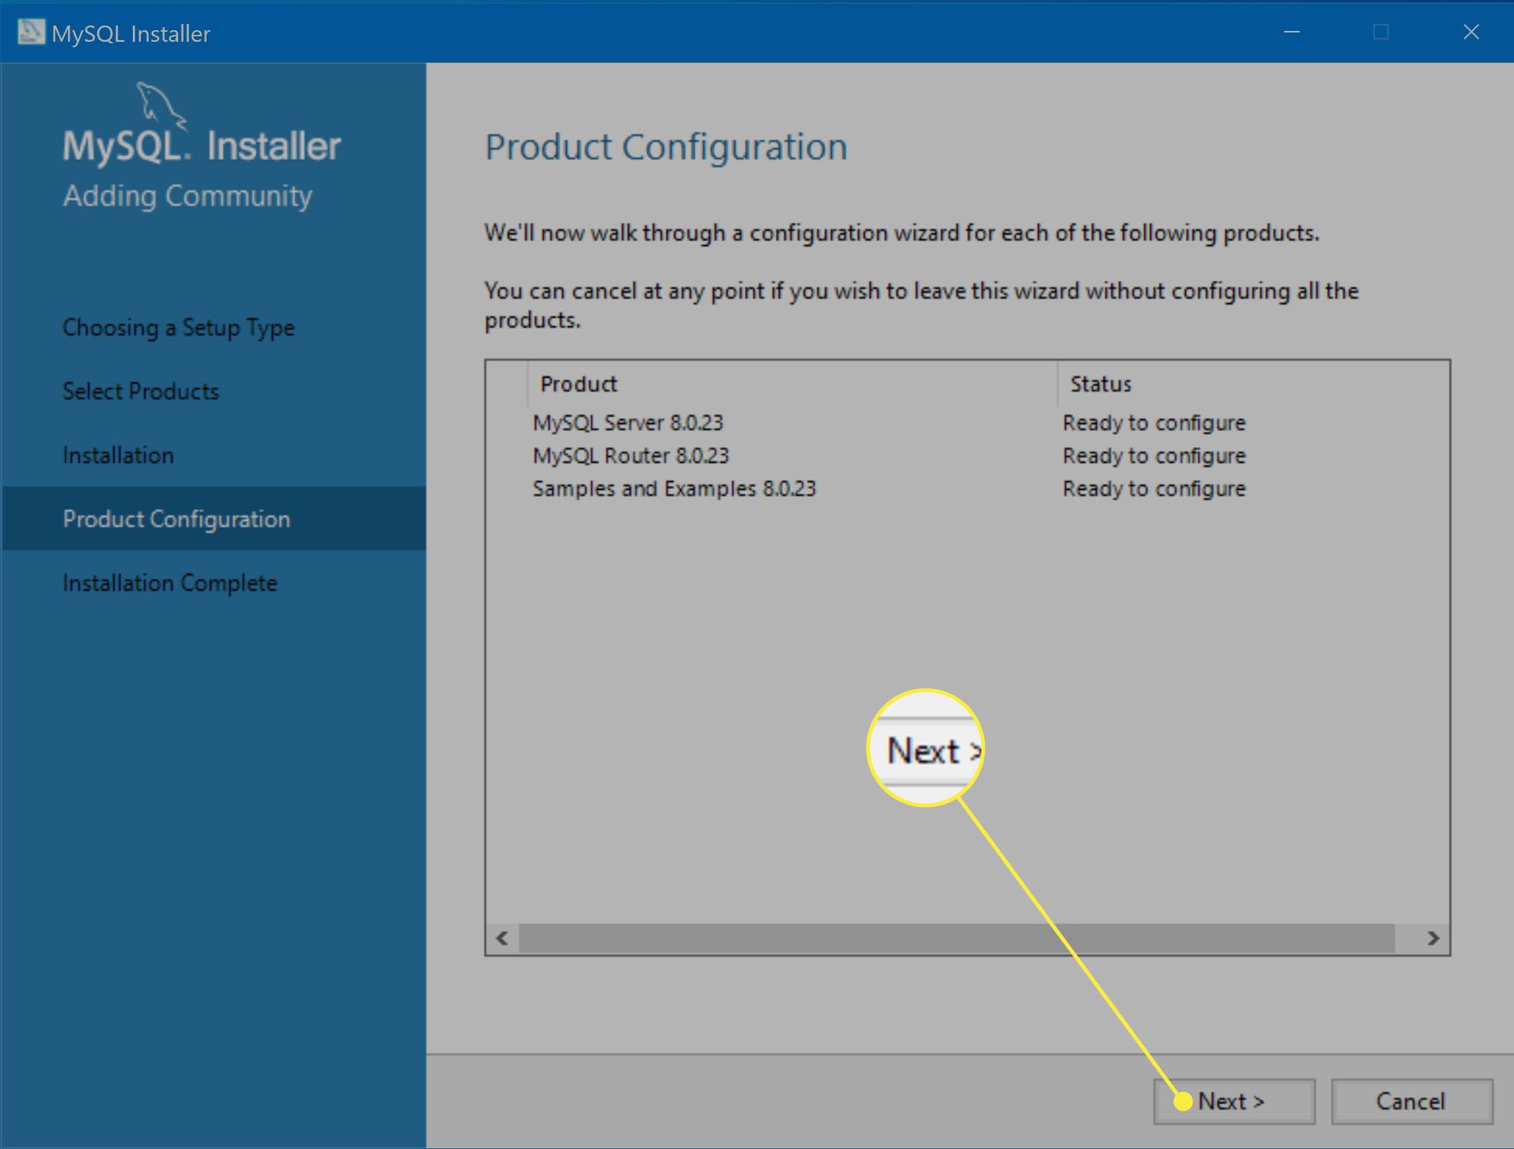The width and height of the screenshot is (1514, 1149).
Task: Click the scroll right arrow of the product list
Action: [x=1433, y=938]
